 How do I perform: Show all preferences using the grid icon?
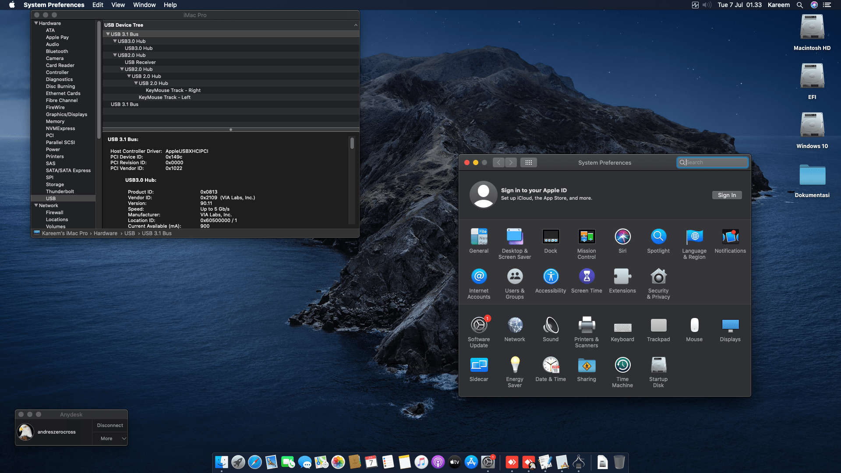click(x=529, y=162)
